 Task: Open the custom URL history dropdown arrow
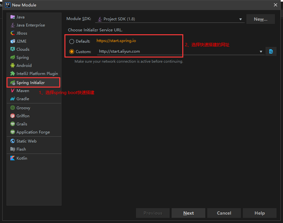point(261,52)
